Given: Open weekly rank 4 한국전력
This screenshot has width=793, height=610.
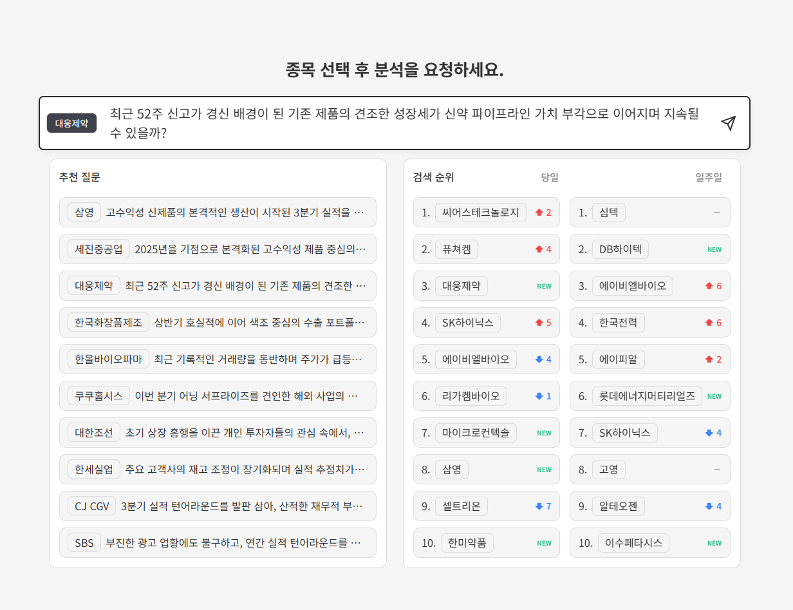Looking at the screenshot, I should point(650,323).
